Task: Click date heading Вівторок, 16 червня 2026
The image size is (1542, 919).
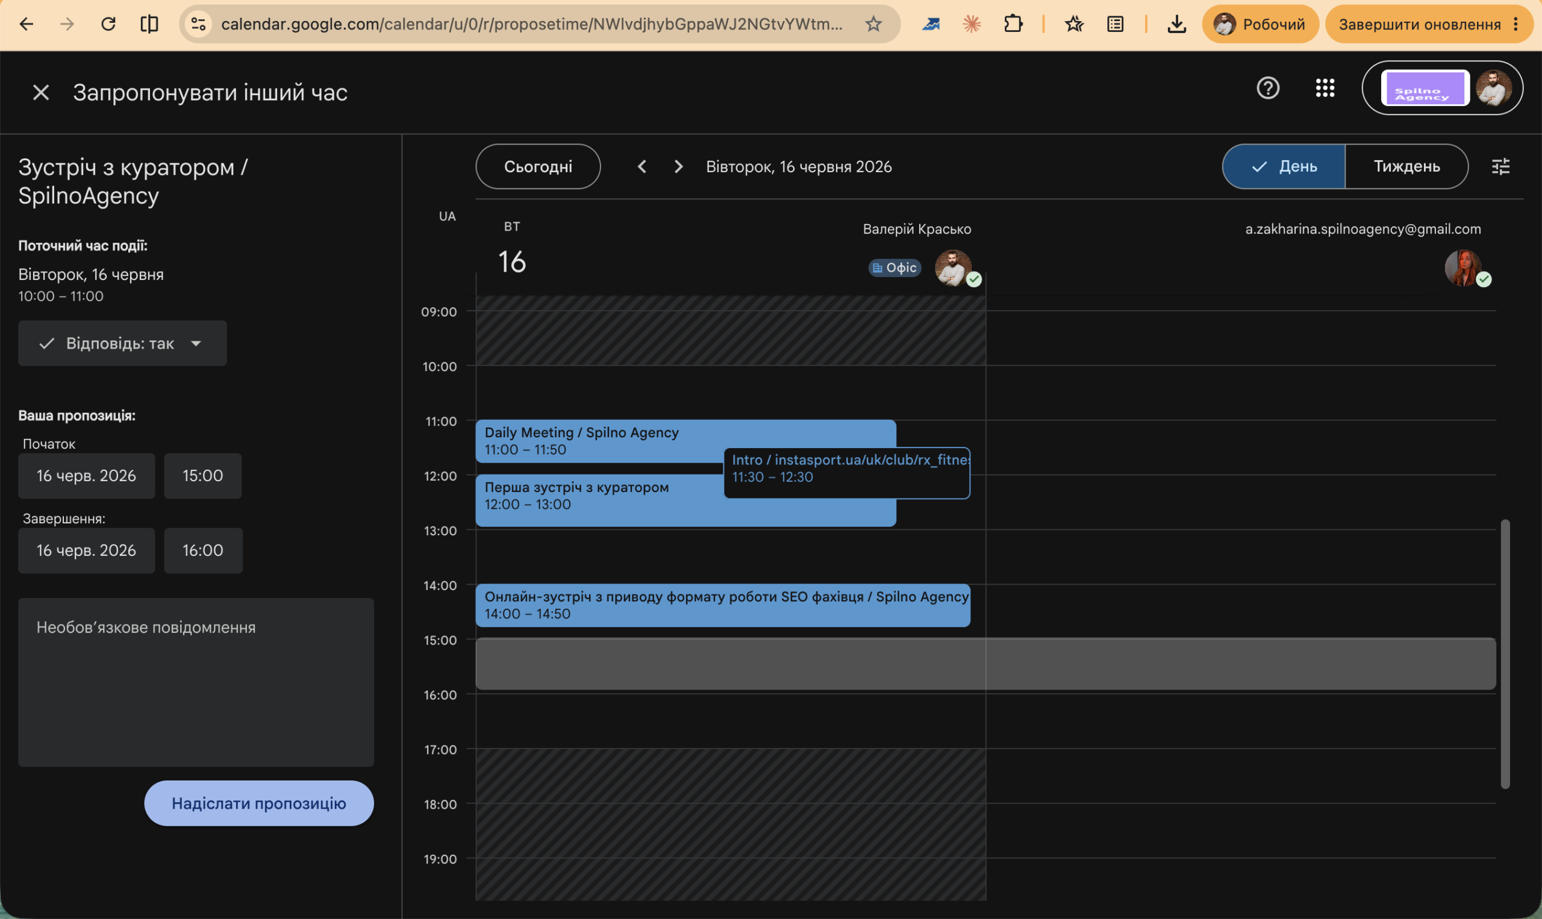Action: (x=799, y=167)
